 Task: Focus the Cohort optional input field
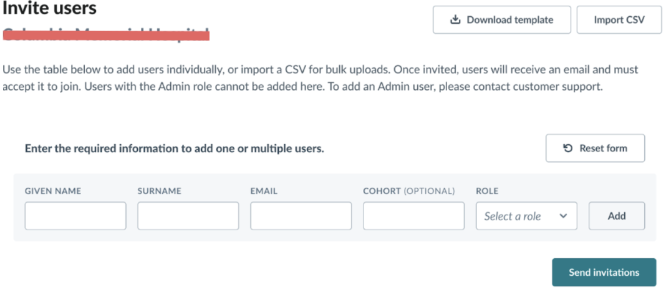pyautogui.click(x=413, y=216)
